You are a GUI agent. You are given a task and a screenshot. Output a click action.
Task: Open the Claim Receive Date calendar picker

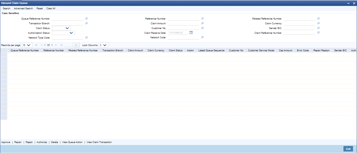click(191, 32)
